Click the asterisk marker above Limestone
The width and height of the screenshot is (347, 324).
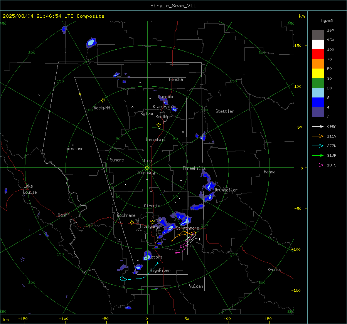(x=73, y=145)
